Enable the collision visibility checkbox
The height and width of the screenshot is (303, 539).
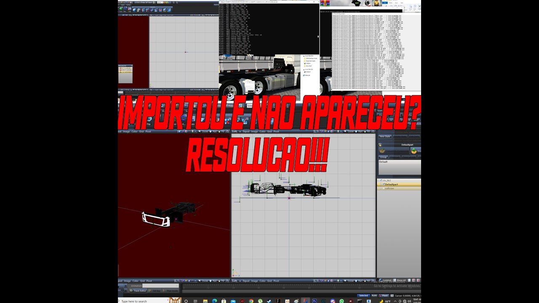(x=384, y=189)
